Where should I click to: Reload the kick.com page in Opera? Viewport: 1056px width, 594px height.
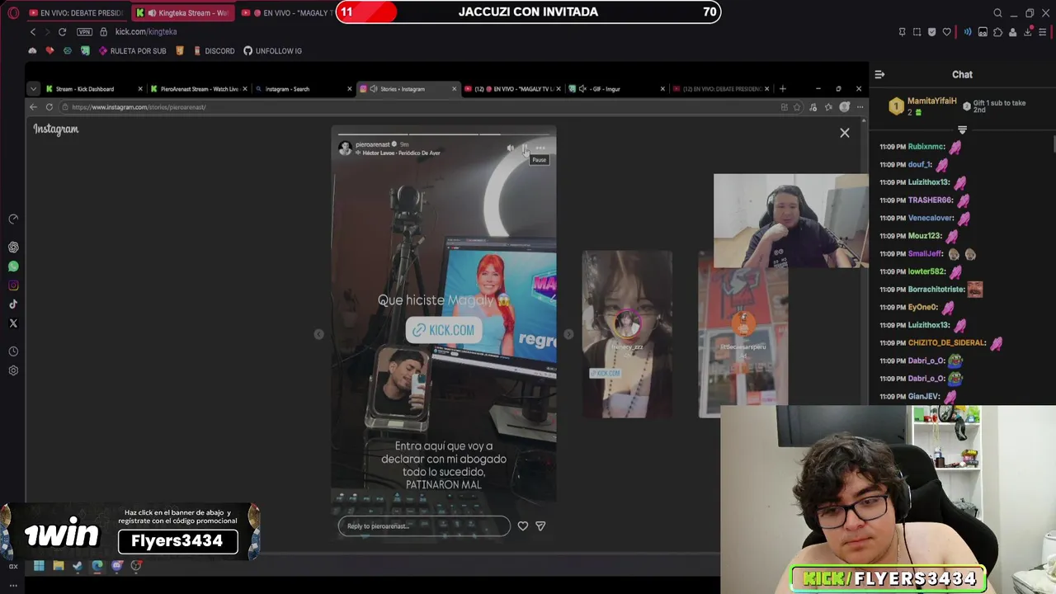point(62,31)
